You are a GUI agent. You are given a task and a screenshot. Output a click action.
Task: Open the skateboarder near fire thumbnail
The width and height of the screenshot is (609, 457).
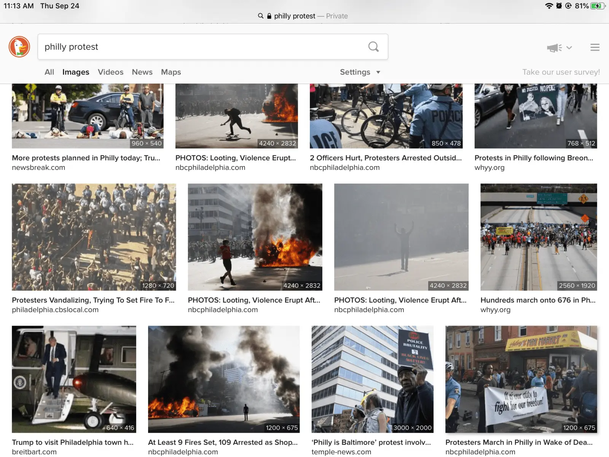point(236,116)
